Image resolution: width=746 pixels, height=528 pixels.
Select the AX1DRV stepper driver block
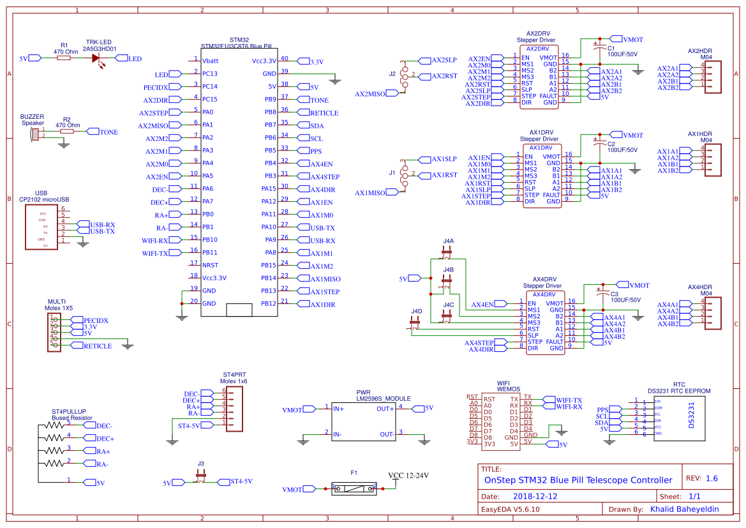(541, 176)
